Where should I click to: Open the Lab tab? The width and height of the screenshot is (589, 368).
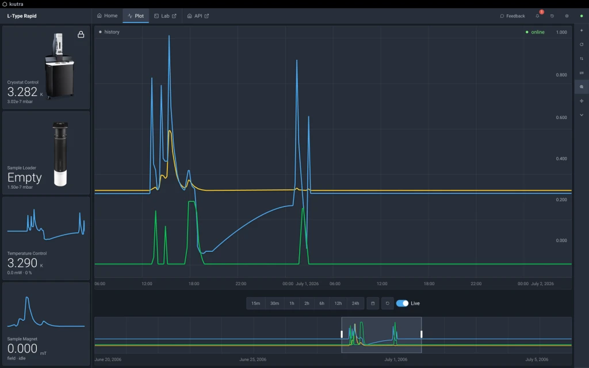pos(165,16)
